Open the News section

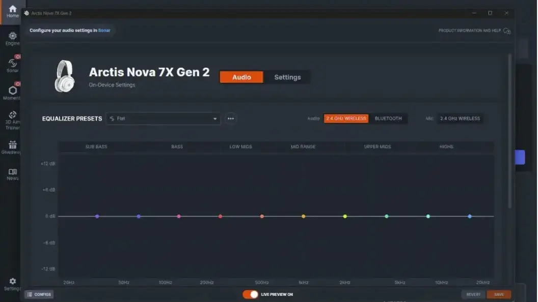[x=12, y=174]
